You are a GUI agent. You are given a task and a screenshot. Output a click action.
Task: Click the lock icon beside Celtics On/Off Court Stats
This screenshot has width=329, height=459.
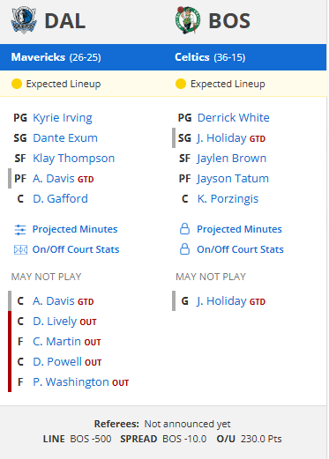[x=184, y=249]
